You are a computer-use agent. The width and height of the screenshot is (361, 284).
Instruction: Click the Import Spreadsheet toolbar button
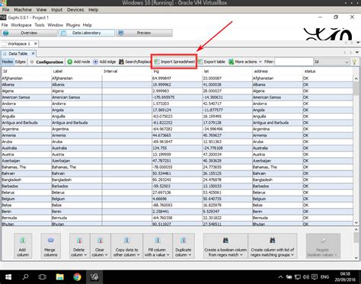174,62
